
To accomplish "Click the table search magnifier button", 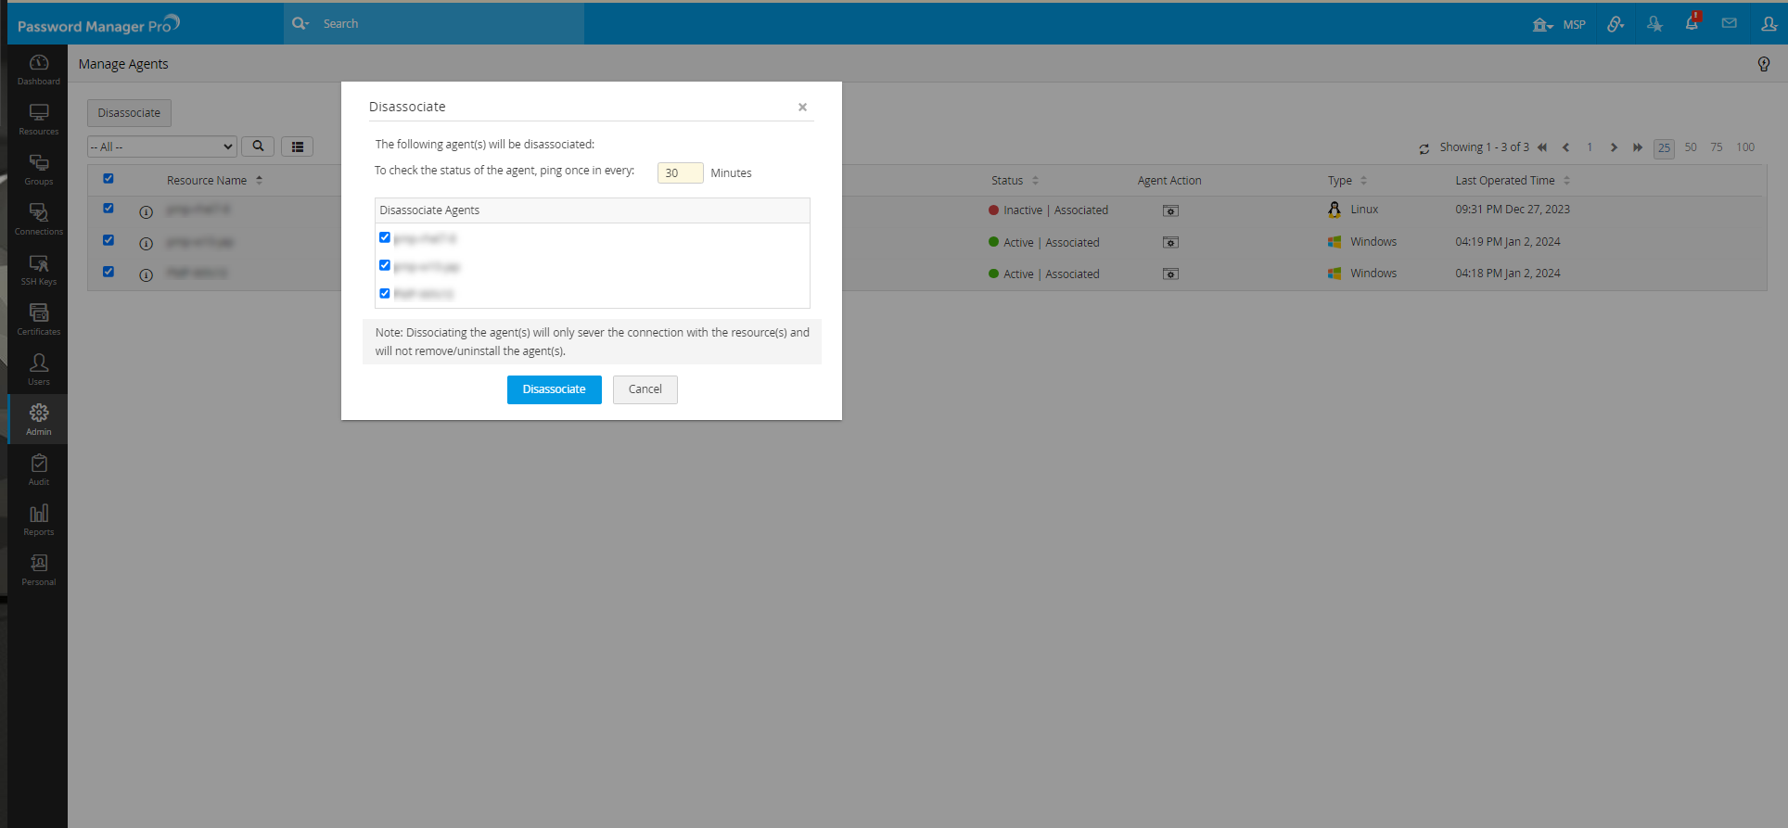I will click(x=258, y=146).
